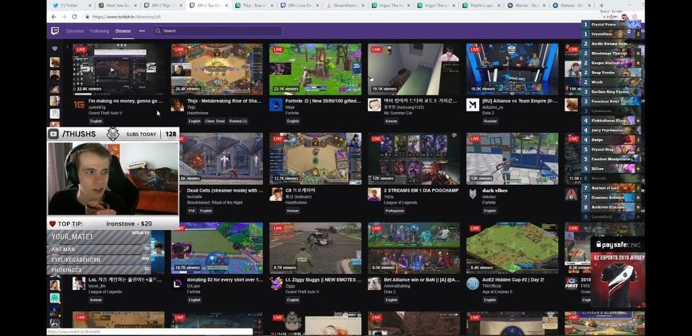Click hareyang1125 channel avatar

(374, 105)
